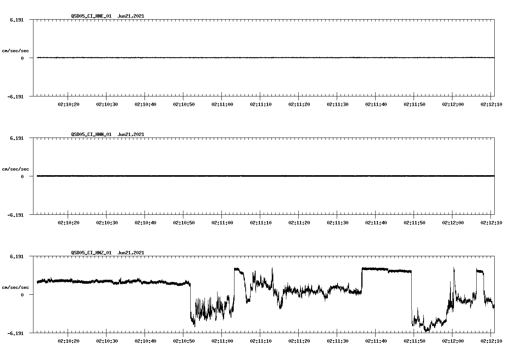Click the Jun21,2021 date on HNZ chart
Screen dimensions: 522x355
(131, 253)
